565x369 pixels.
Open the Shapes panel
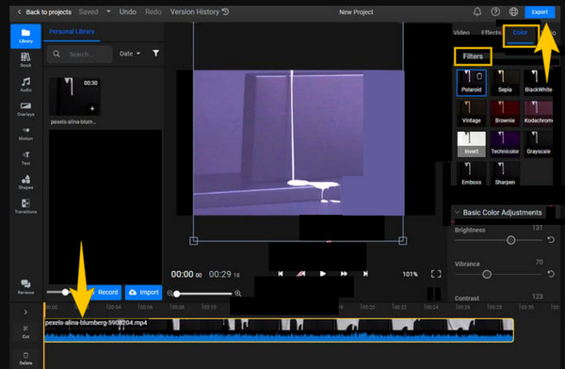click(x=25, y=182)
